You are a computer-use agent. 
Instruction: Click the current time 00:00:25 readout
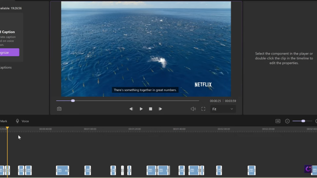215,101
